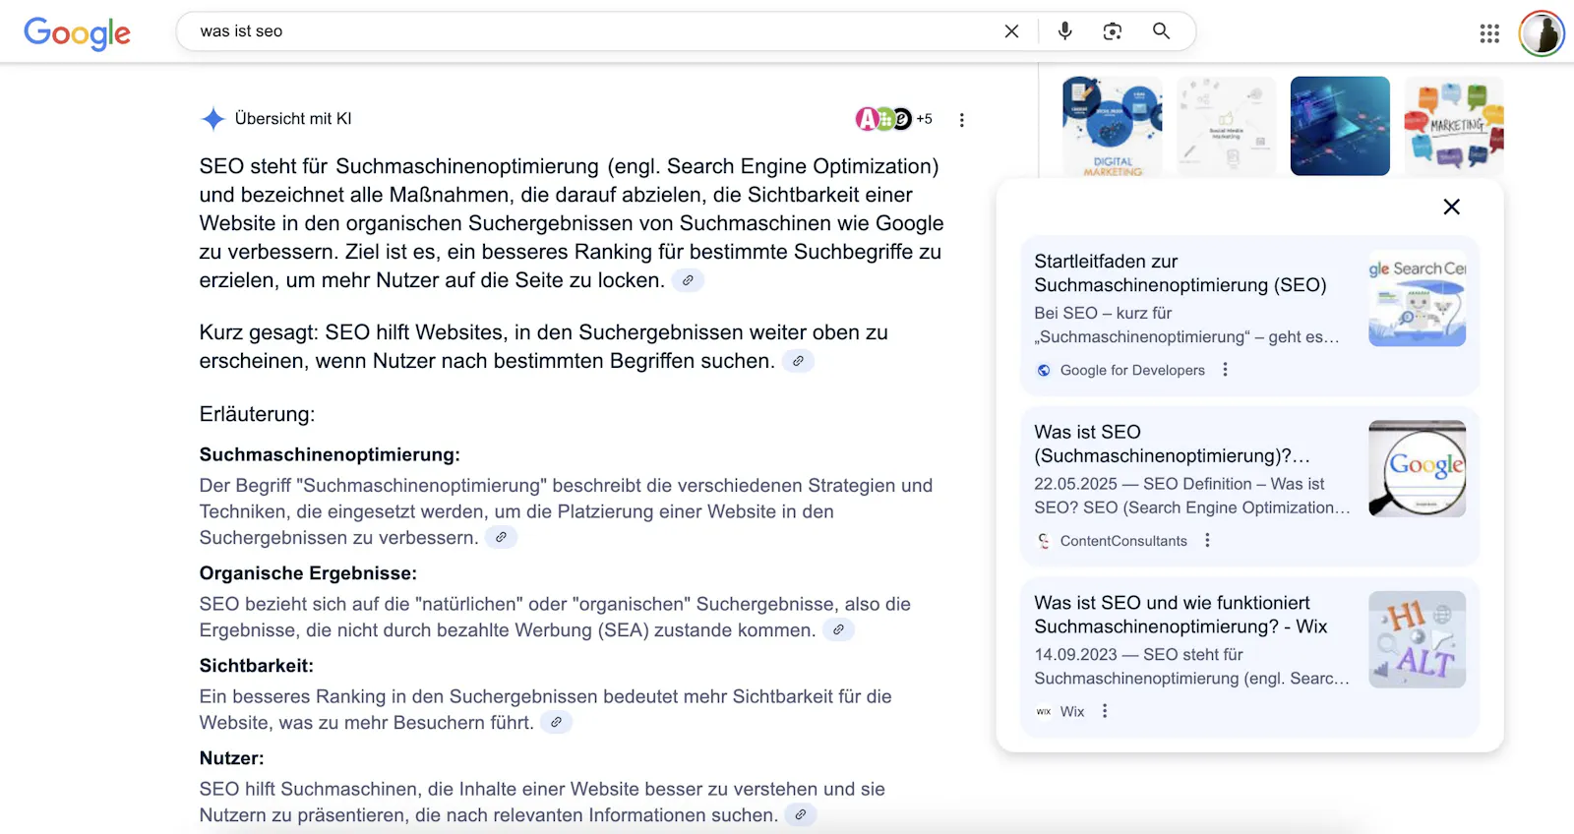Open 'Was ist SEO (Suchmaschinenoptimierung)?' result
The width and height of the screenshot is (1574, 834).
click(x=1173, y=444)
